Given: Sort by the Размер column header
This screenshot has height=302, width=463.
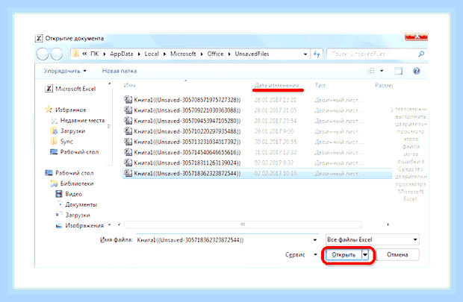Looking at the screenshot, I should pyautogui.click(x=384, y=85).
